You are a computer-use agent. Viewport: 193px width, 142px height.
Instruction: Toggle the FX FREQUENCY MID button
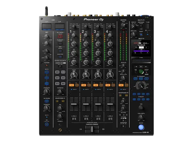[141, 79]
